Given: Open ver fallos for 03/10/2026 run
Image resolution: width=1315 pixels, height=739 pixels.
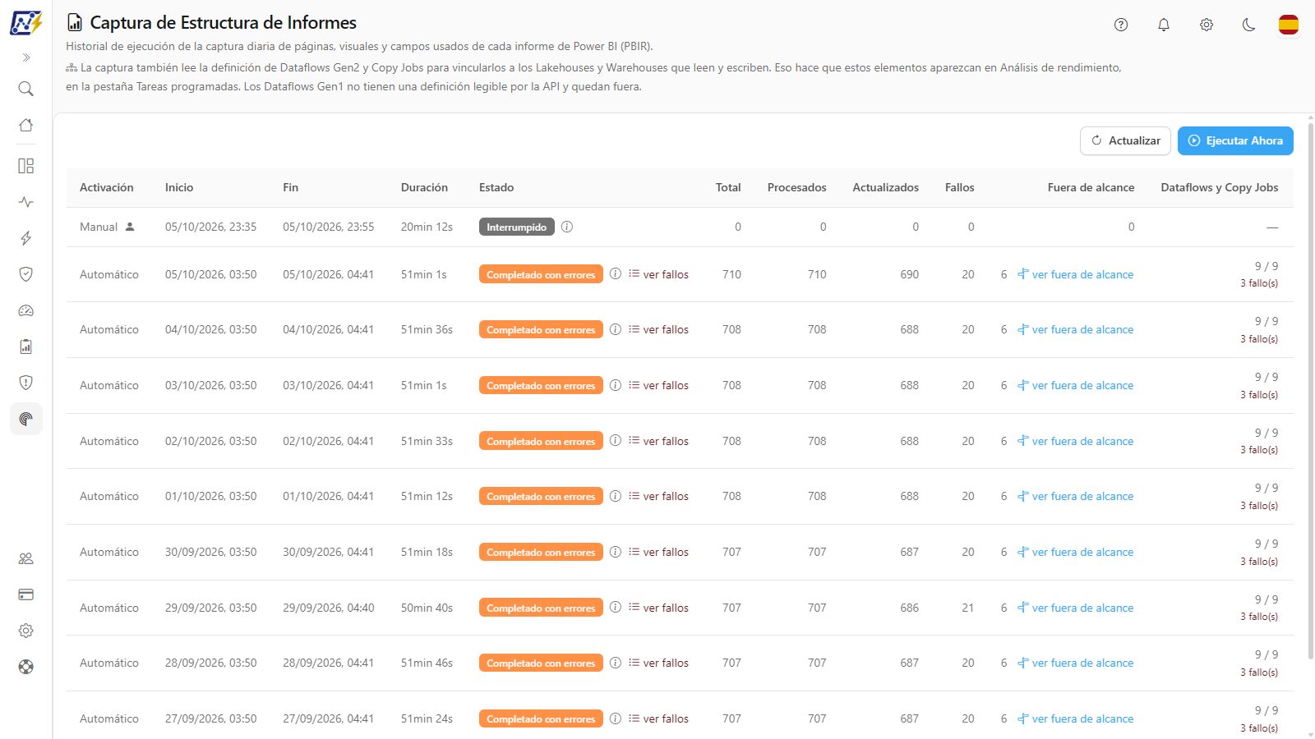Looking at the screenshot, I should (x=659, y=385).
